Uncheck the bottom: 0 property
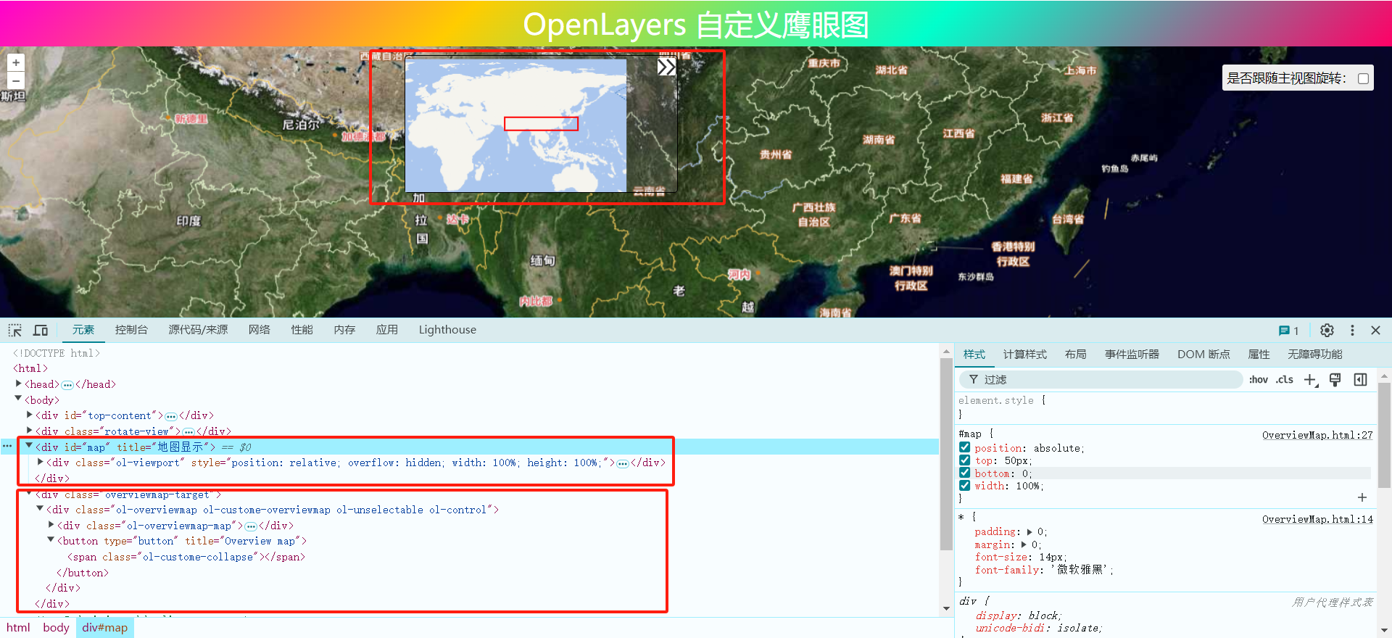This screenshot has height=638, width=1392. (964, 473)
